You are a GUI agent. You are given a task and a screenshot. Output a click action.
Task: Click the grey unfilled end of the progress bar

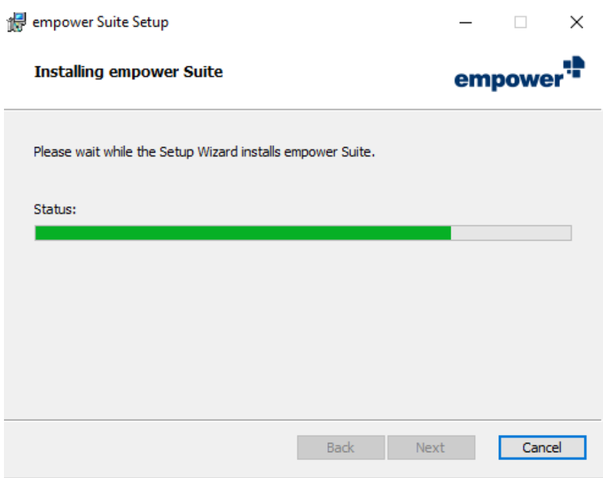(x=511, y=233)
